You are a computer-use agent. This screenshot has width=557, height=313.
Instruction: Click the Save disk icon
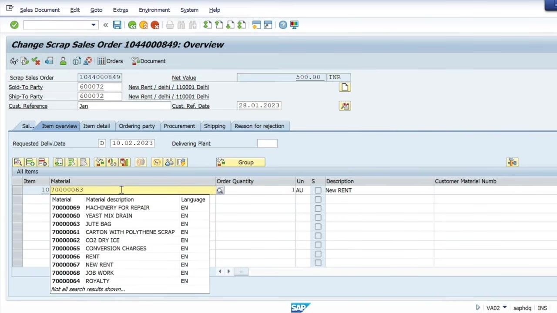tap(117, 25)
